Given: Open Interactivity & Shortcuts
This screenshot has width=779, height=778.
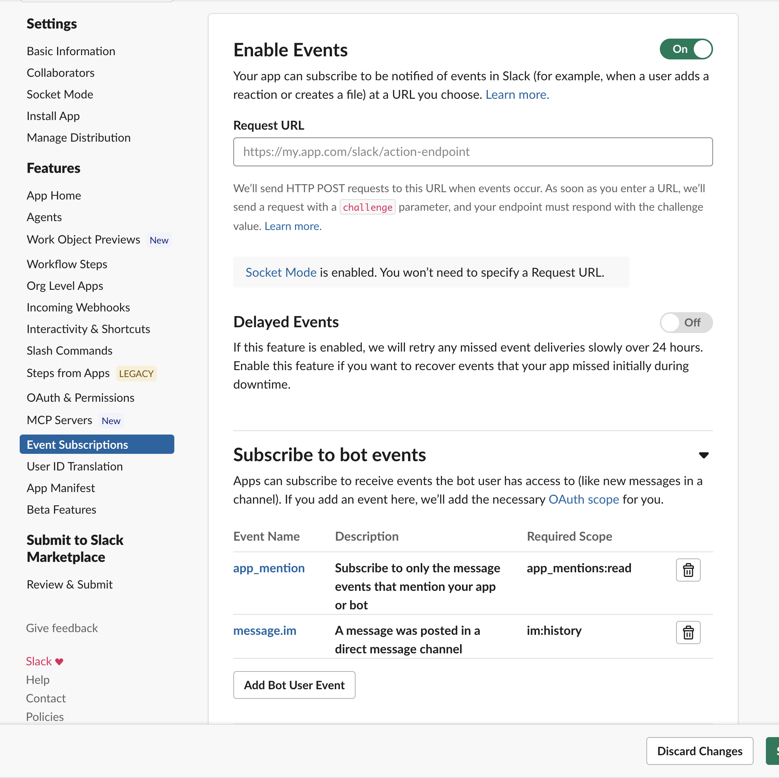Looking at the screenshot, I should point(88,329).
